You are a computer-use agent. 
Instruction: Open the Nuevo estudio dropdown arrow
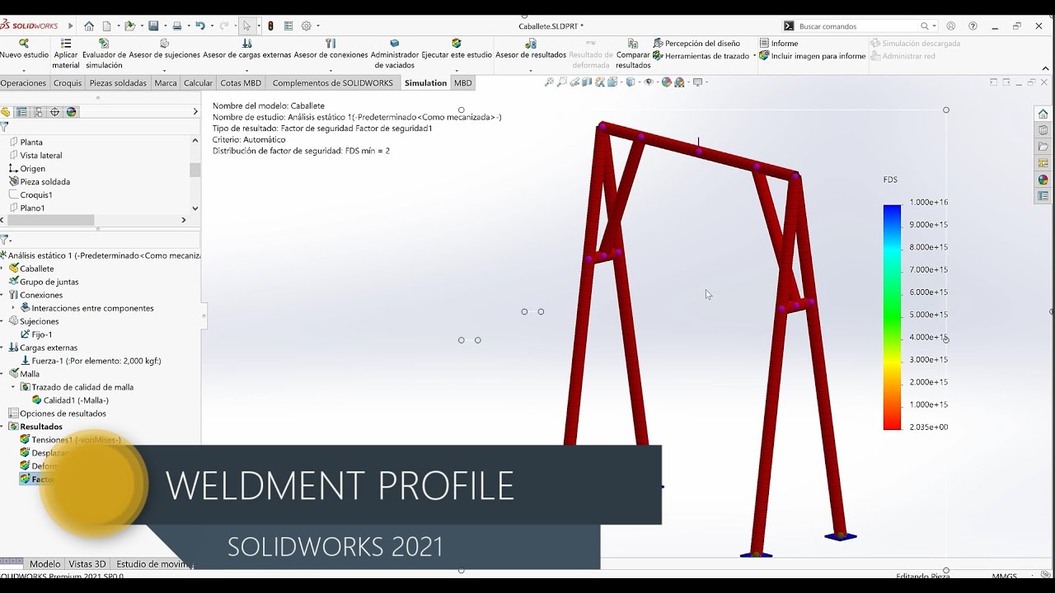pyautogui.click(x=24, y=69)
